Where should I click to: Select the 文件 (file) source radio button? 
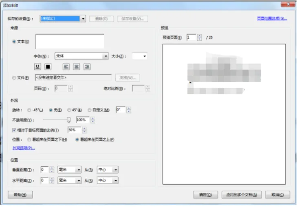pos(14,78)
